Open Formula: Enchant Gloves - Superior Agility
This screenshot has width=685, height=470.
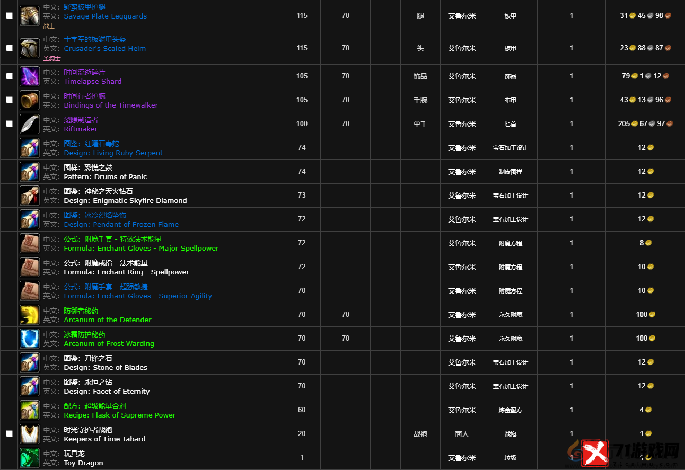[x=138, y=296]
